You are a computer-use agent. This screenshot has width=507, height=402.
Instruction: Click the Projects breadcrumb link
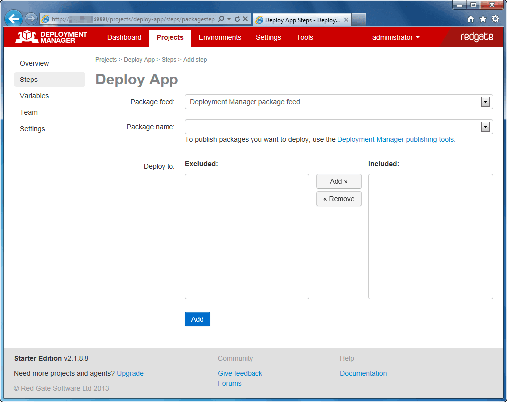pyautogui.click(x=106, y=60)
